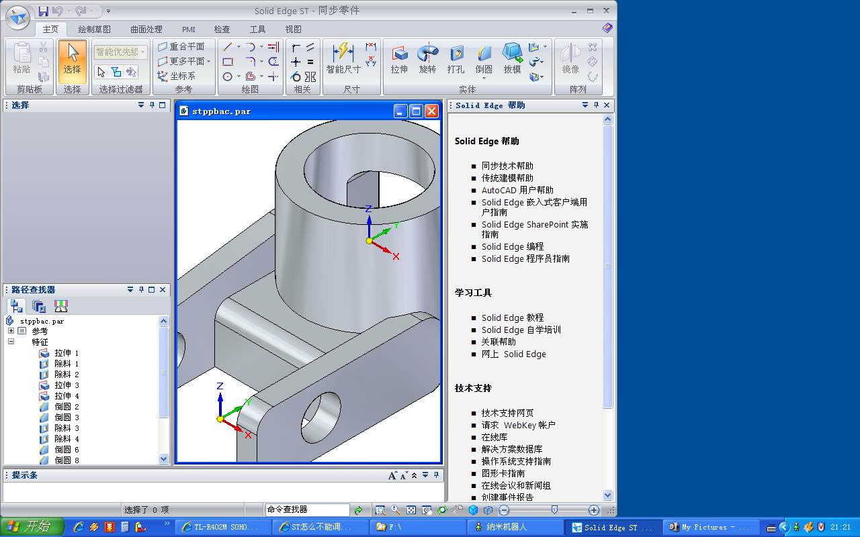Select the 倒圆 (Round) tool

pos(484,59)
